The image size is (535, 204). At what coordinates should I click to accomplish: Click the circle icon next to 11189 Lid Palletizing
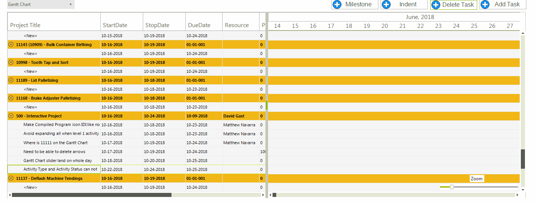tap(11, 80)
